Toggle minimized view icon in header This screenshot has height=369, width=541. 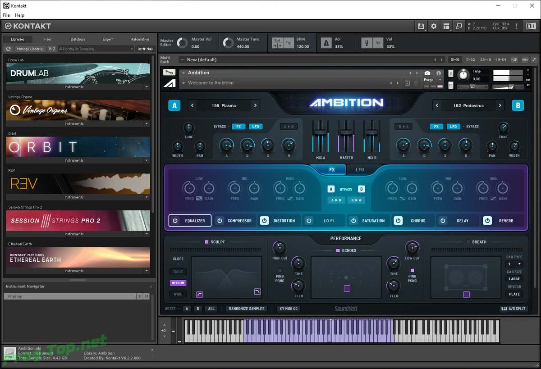click(459, 26)
